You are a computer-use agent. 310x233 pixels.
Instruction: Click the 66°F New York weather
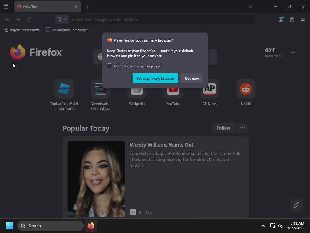pyautogui.click(x=273, y=53)
